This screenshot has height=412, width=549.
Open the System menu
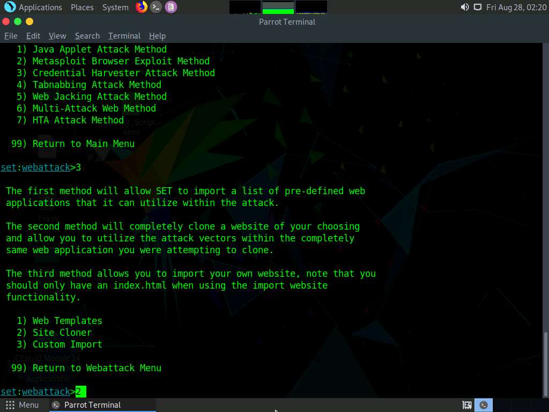(x=115, y=7)
